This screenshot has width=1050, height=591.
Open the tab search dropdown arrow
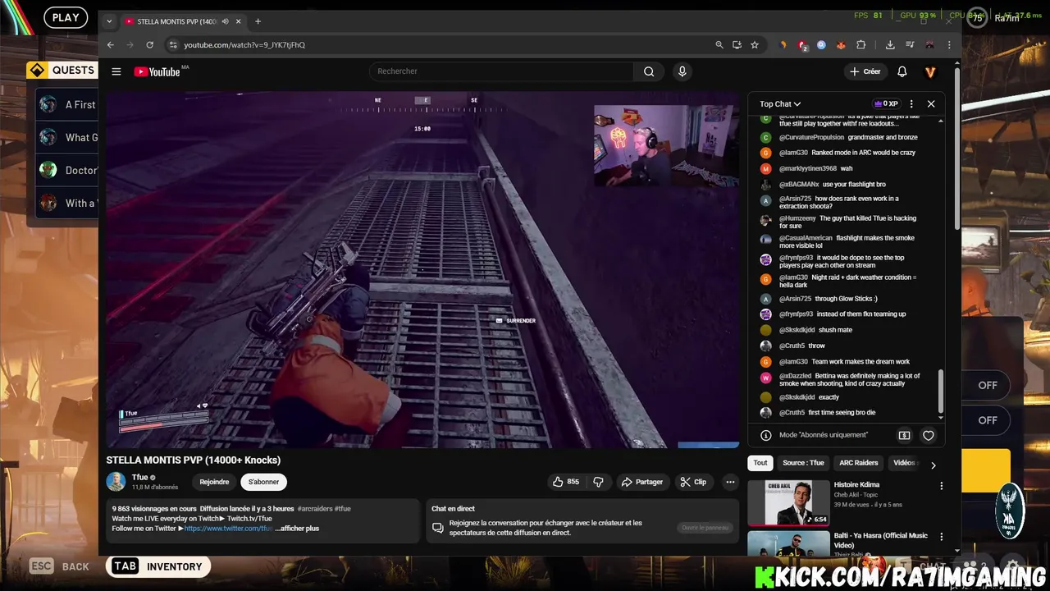click(x=109, y=21)
